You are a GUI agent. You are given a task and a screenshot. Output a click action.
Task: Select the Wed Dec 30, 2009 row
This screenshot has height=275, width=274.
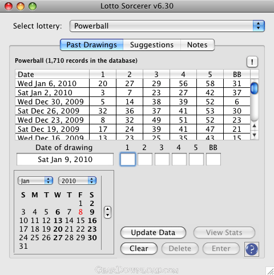click(132, 102)
